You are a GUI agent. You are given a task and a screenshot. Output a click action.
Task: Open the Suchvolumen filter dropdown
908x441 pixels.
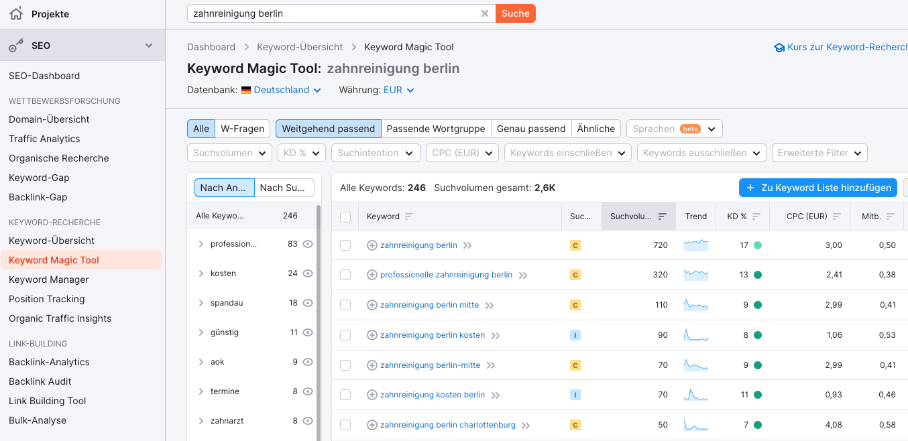(229, 153)
